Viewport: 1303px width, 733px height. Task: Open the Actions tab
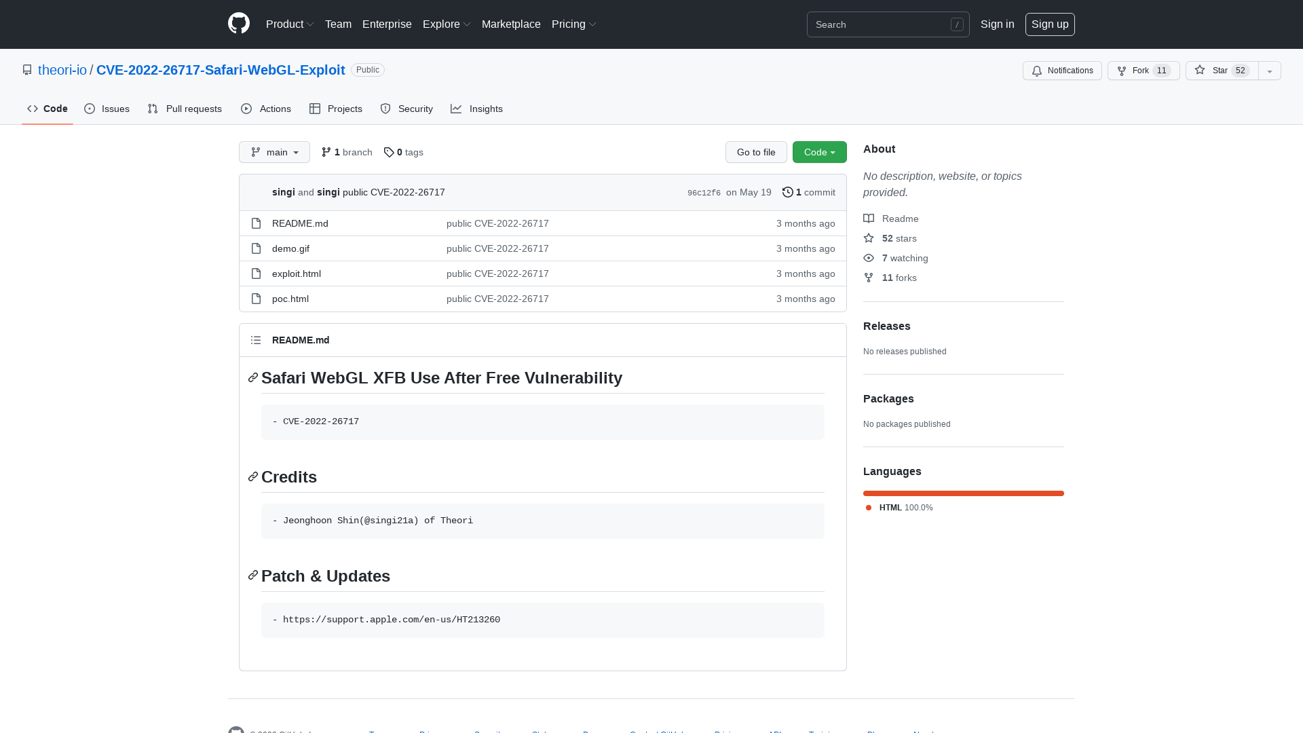point(266,109)
